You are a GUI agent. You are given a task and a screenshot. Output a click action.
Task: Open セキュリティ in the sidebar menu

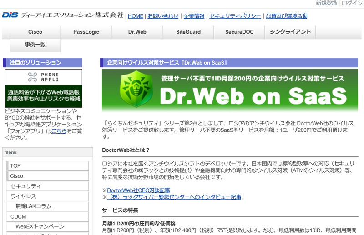(x=25, y=186)
